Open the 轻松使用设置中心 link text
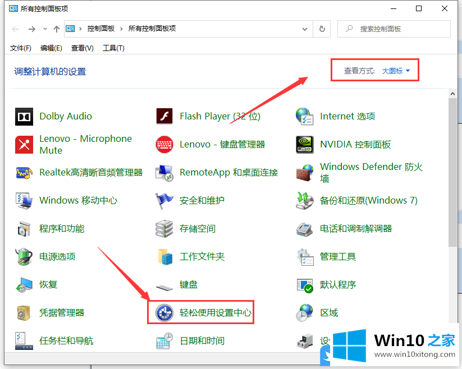This screenshot has height=369, width=462. (216, 313)
